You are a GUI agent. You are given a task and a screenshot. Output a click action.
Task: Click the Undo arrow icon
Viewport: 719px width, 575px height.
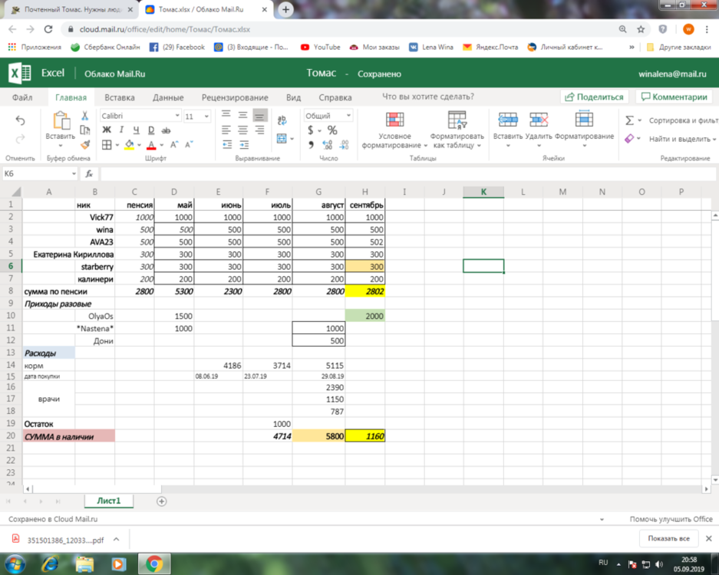21,121
